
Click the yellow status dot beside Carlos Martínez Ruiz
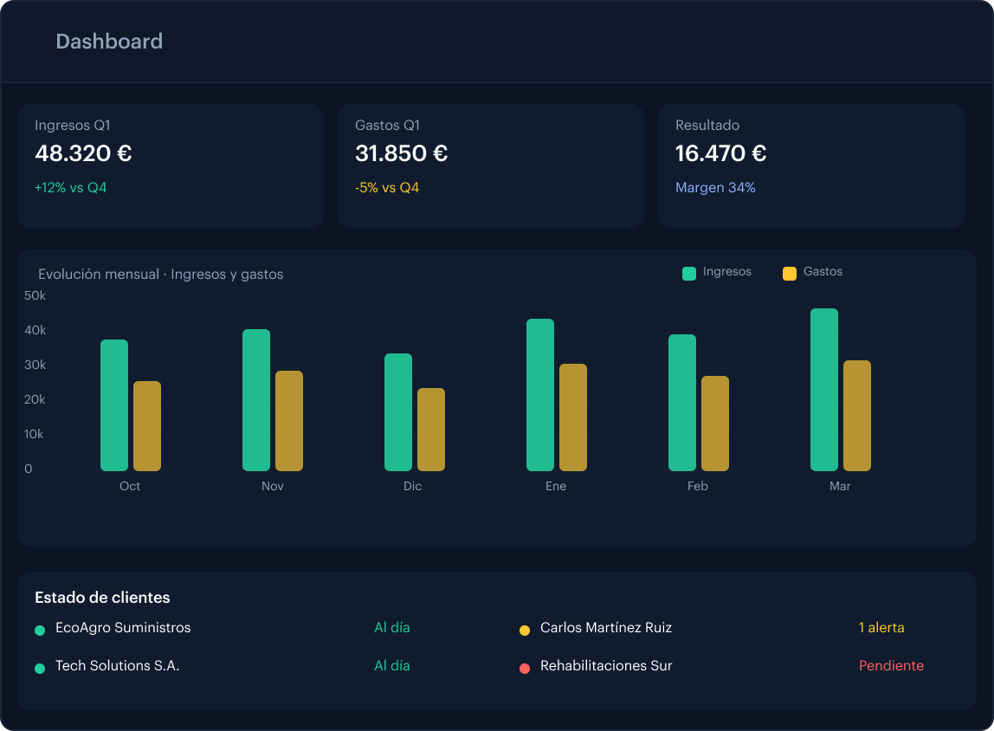coord(525,631)
